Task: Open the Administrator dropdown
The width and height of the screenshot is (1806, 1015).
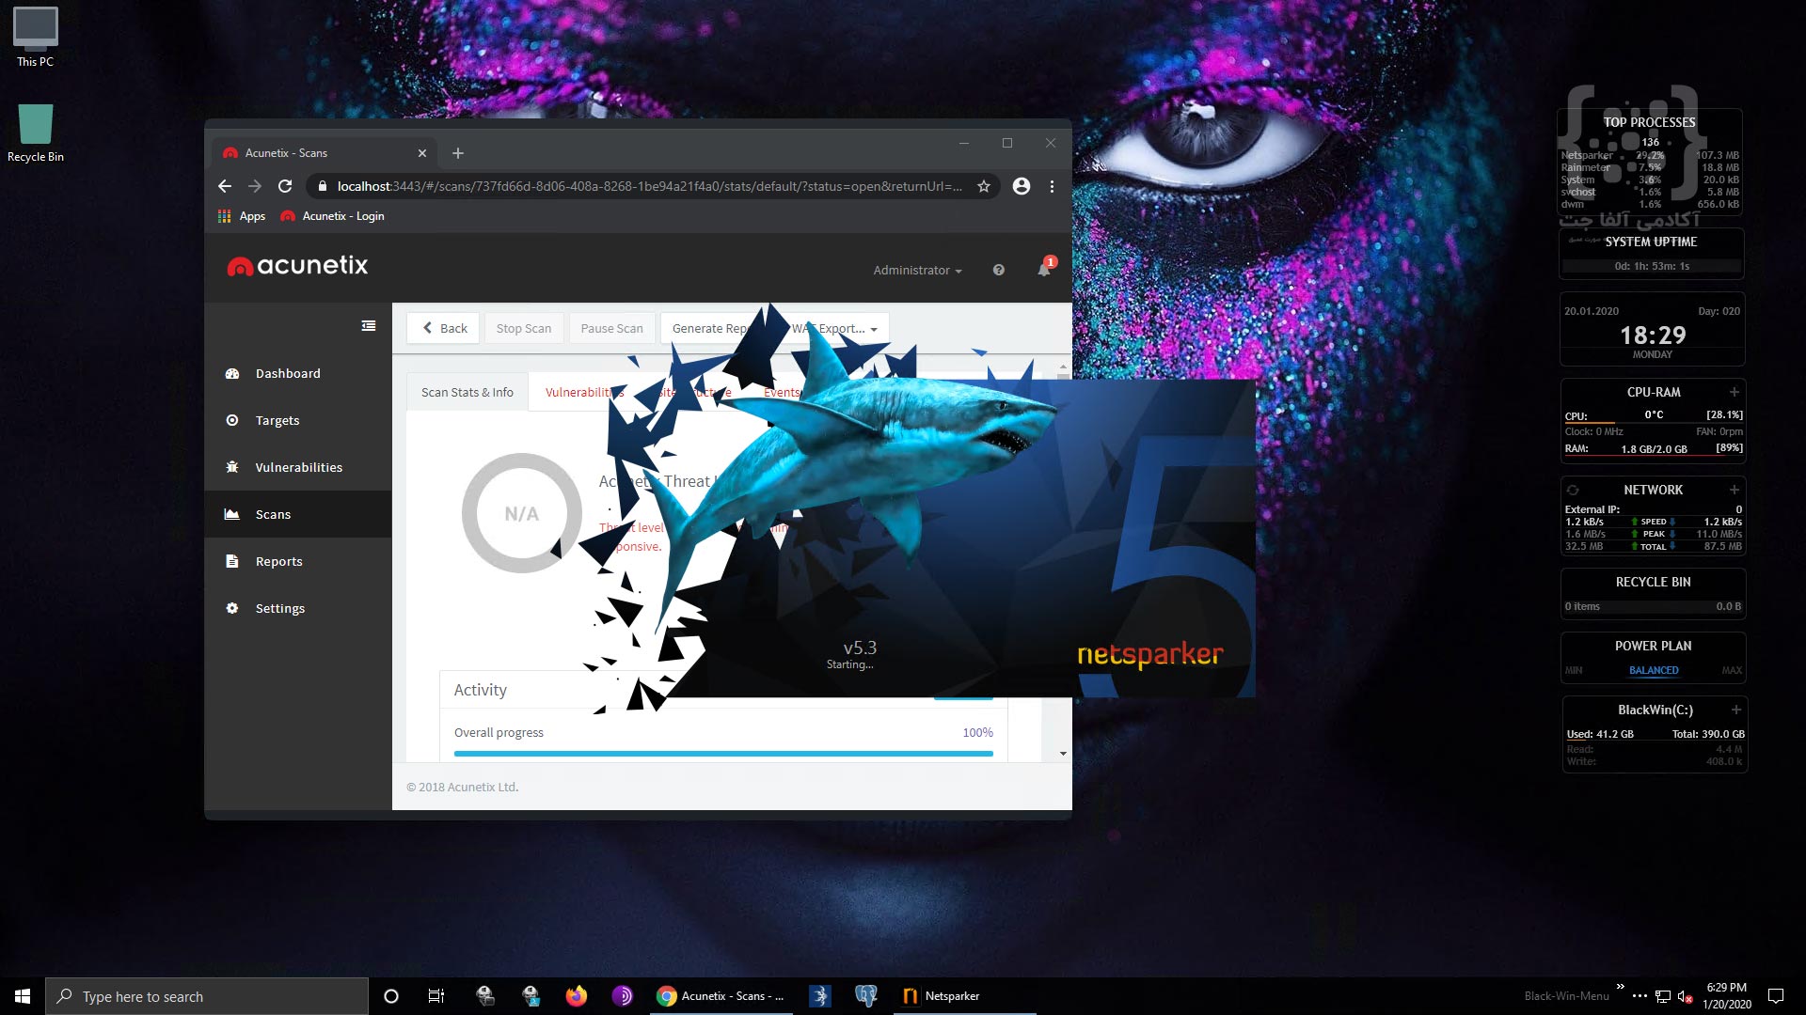Action: click(x=917, y=270)
